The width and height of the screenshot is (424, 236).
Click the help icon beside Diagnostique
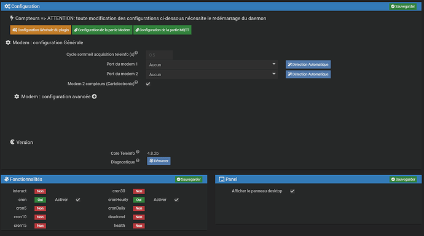click(x=138, y=160)
